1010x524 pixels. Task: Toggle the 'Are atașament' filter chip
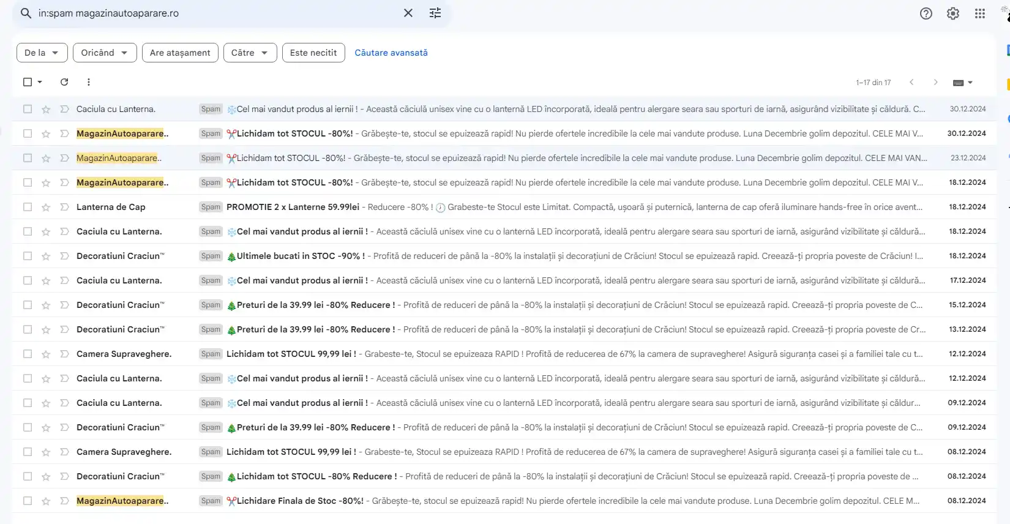(x=180, y=53)
